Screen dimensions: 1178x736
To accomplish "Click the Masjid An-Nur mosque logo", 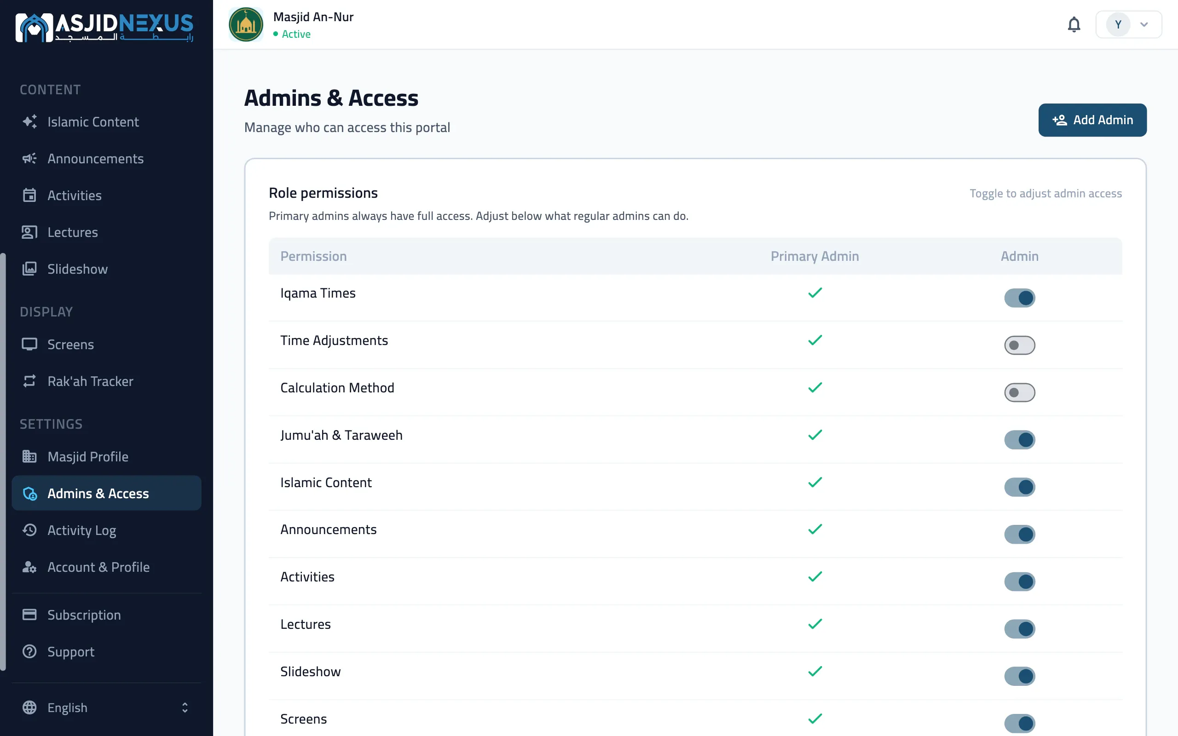I will tap(246, 24).
